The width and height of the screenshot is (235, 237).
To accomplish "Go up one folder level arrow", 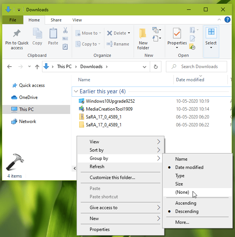I will [37, 67].
